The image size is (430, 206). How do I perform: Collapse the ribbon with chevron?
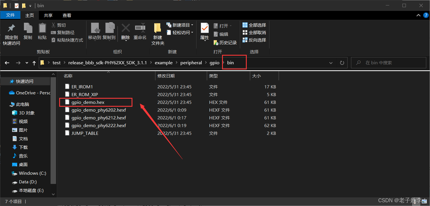418,15
